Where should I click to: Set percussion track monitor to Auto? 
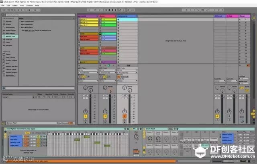pos(84,76)
